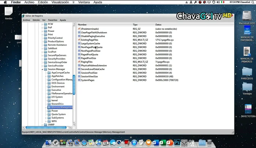
Task: Select the SessionViewSize value
Action: click(x=89, y=76)
